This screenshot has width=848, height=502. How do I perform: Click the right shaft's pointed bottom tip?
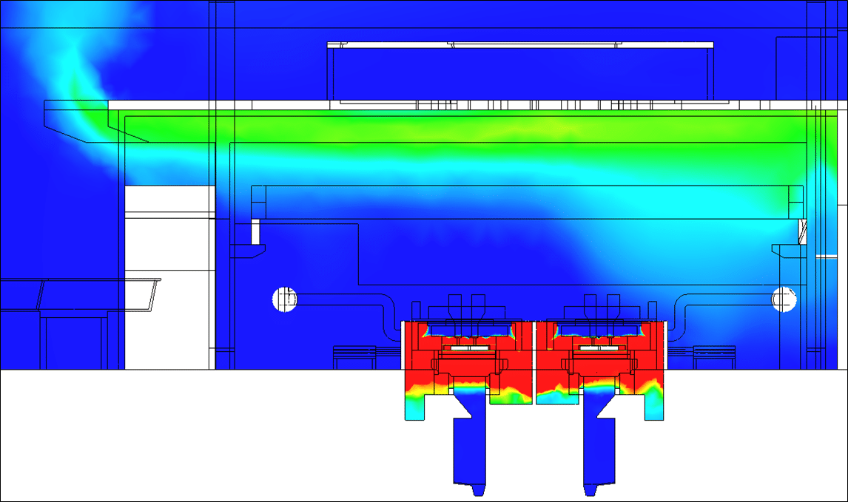tap(590, 491)
